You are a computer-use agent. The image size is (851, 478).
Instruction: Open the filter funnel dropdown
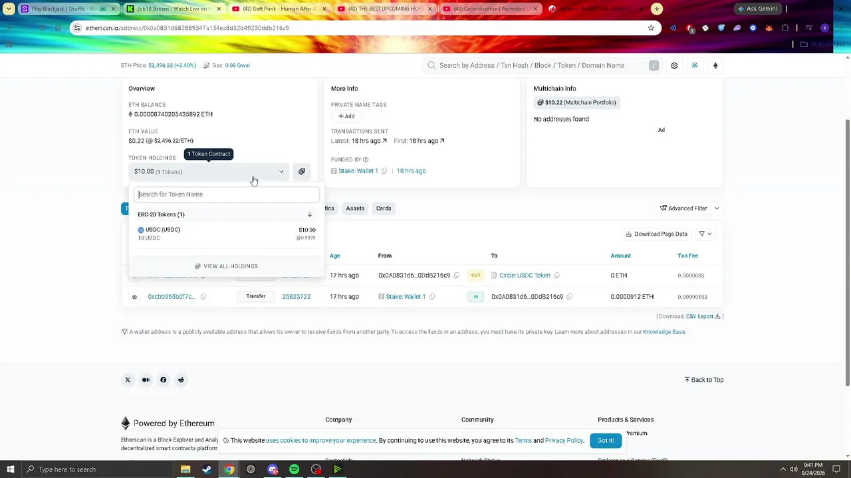pos(705,234)
